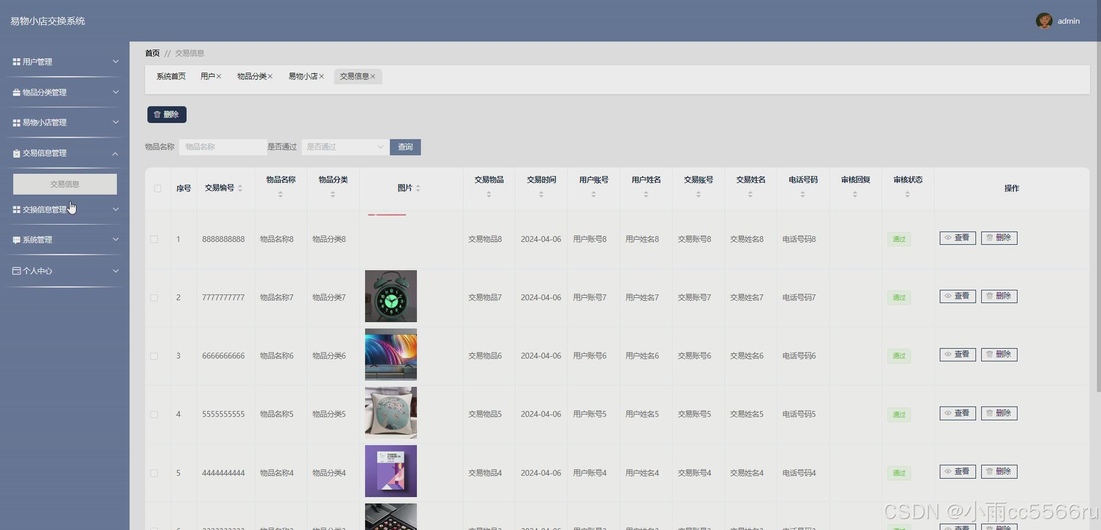This screenshot has height=530, width=1101.
Task: Check the checkbox for row 8888888888
Action: coord(154,239)
